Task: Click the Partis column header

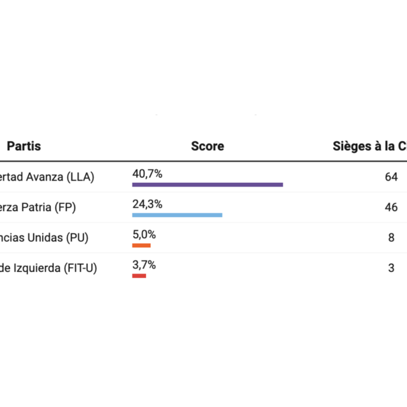Action: point(24,146)
